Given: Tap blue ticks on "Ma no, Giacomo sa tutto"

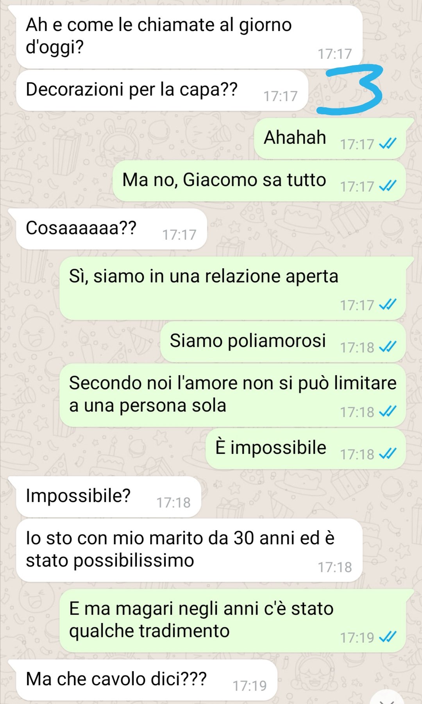Looking at the screenshot, I should coord(388,186).
